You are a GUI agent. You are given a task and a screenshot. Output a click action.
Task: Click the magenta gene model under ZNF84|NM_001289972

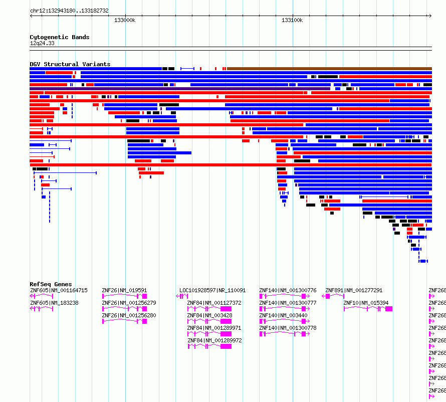pyautogui.click(x=209, y=346)
